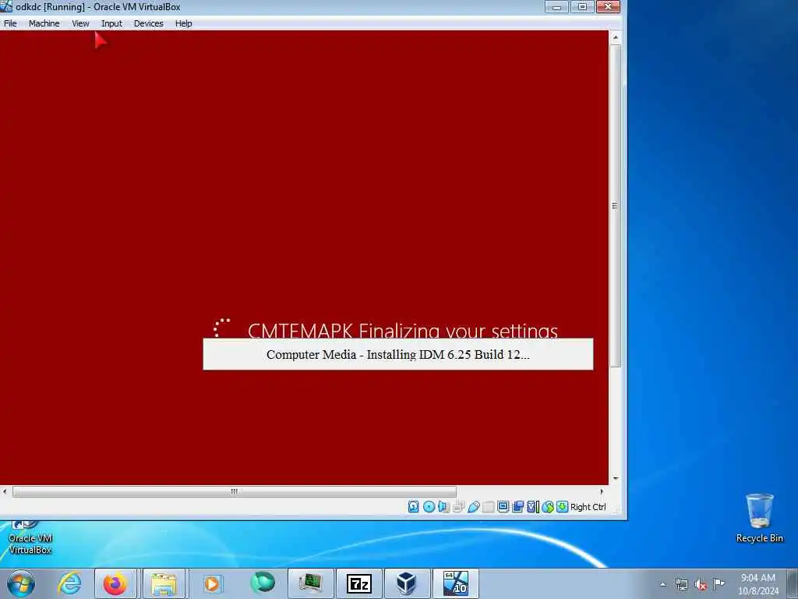Open the Recycle Bin desktop icon
The width and height of the screenshot is (798, 599).
coord(759,518)
